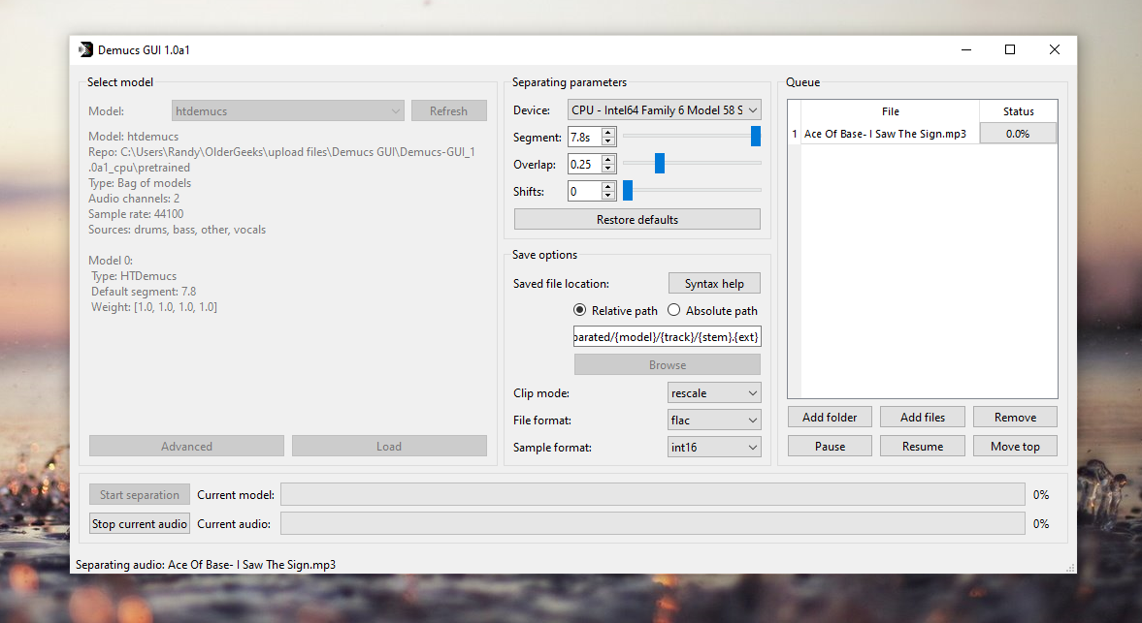Click the Resume button
This screenshot has height=623, width=1142.
(x=923, y=447)
